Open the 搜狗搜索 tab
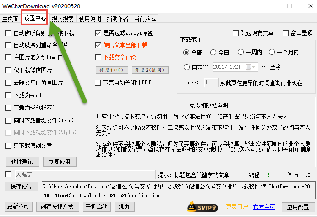317x217 pixels. (x=62, y=19)
